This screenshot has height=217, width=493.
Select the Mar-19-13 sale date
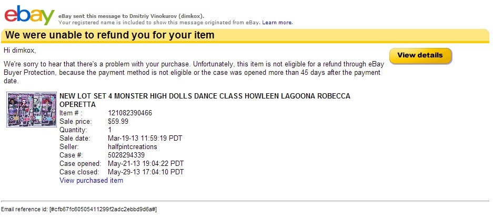(145, 138)
